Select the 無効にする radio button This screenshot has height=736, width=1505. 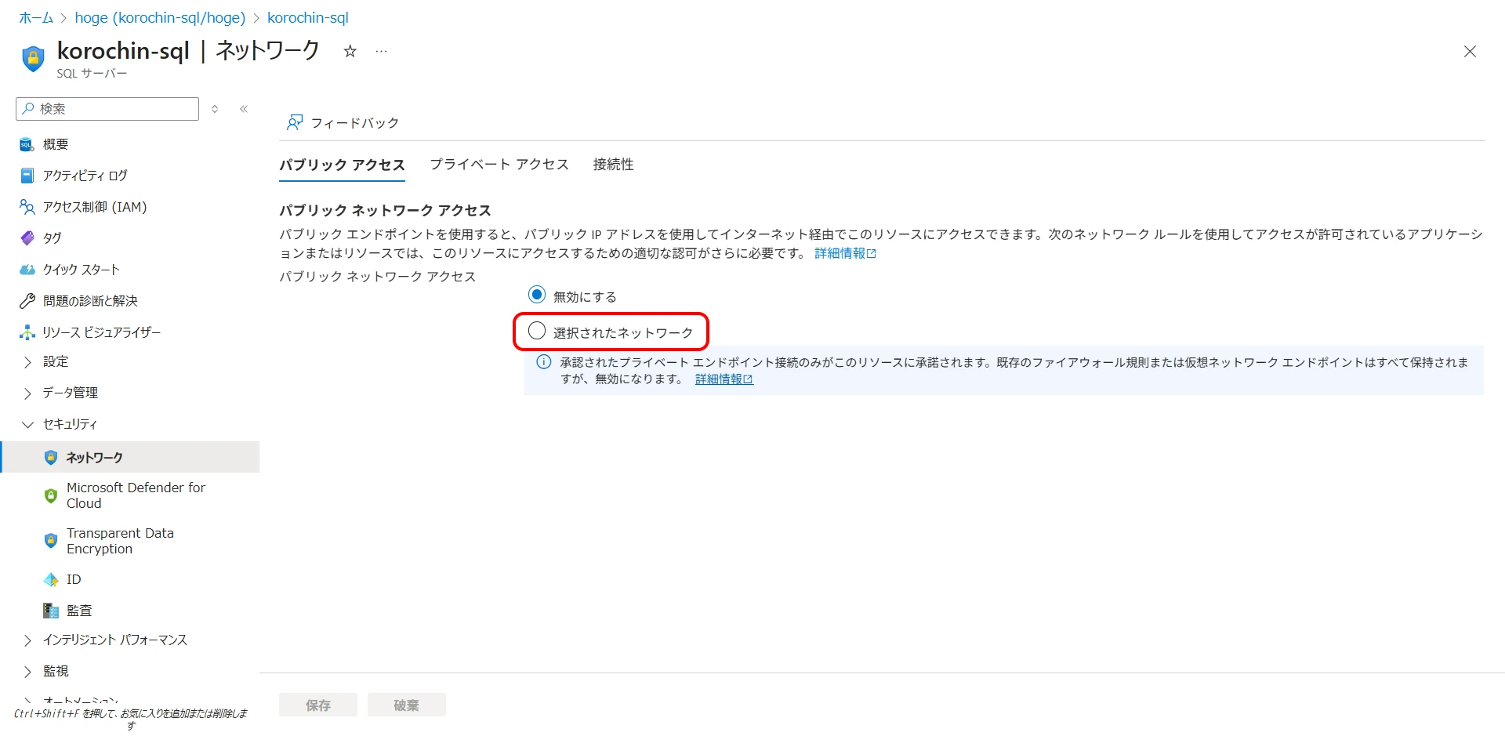point(537,295)
